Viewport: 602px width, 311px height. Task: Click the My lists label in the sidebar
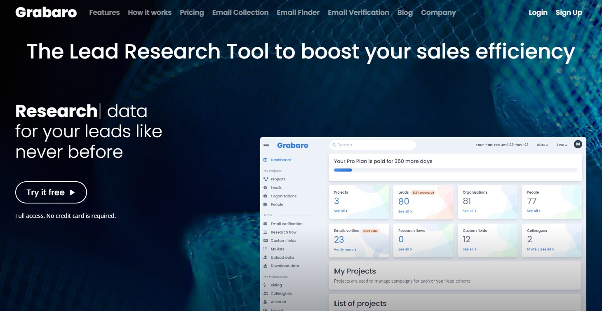tap(277, 249)
